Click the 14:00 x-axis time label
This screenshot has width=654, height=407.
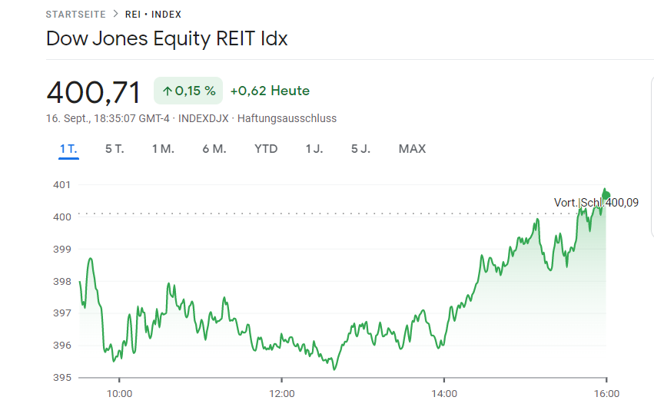444,394
